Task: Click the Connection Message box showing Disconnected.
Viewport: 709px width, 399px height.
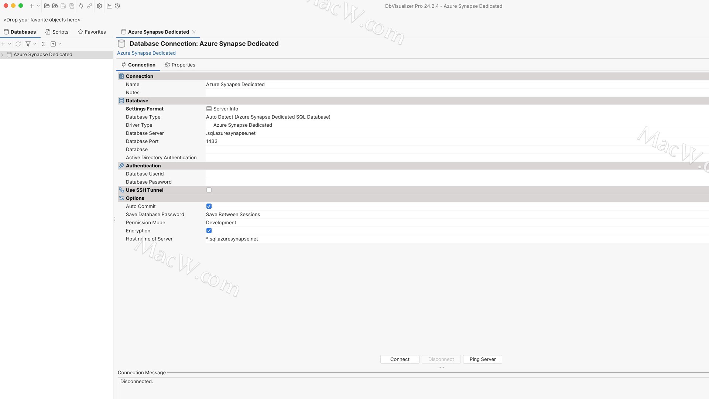Action: [x=413, y=388]
